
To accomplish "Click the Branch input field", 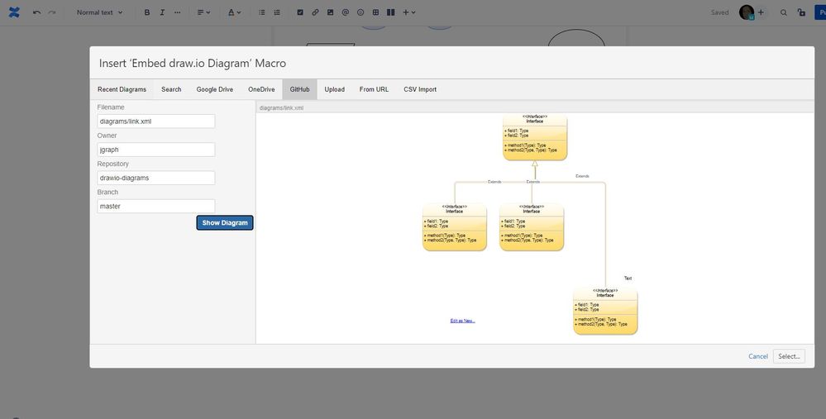I will [156, 207].
